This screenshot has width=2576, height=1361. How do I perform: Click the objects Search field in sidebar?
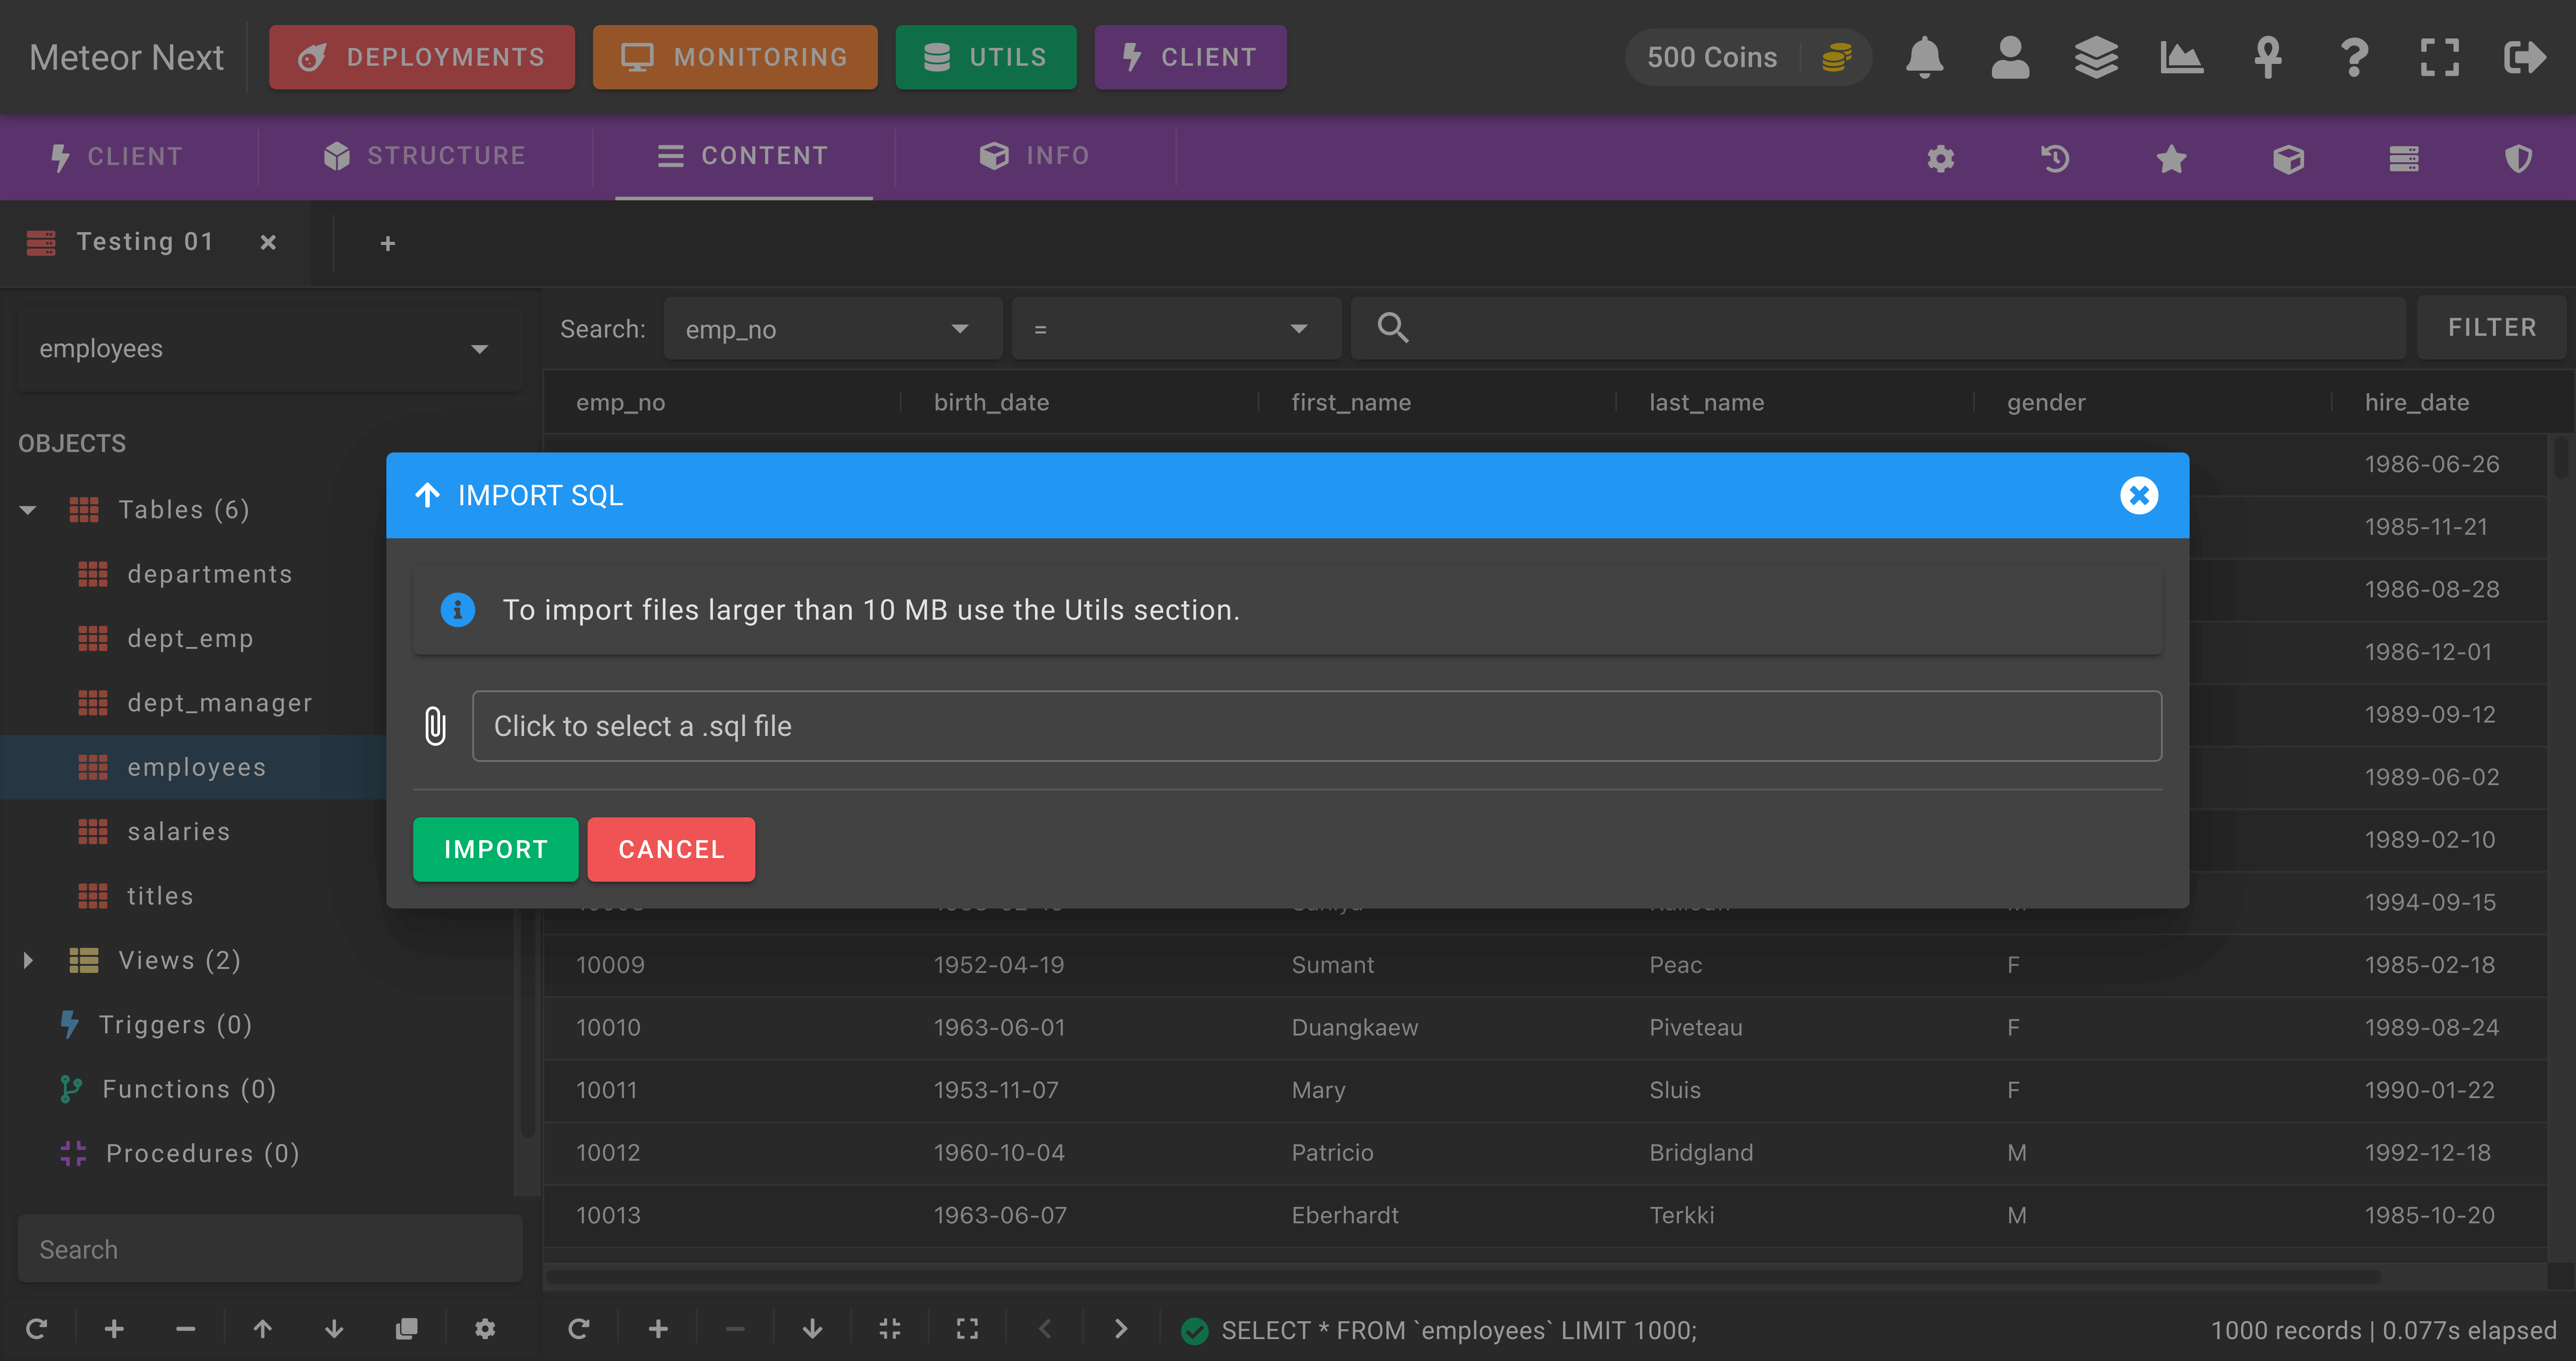(x=270, y=1249)
